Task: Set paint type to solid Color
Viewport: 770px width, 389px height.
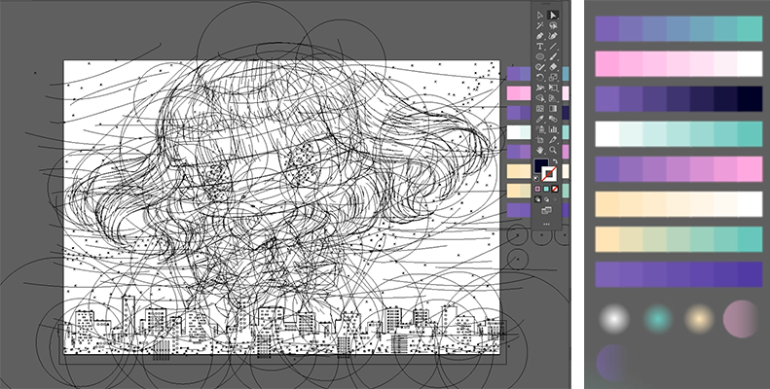Action: pos(537,189)
